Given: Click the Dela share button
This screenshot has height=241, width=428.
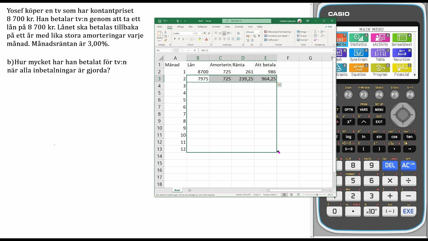Looking at the screenshot, I should [x=329, y=27].
